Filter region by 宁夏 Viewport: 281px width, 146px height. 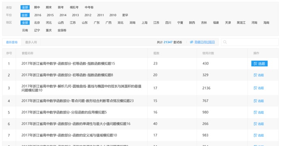click(180, 23)
